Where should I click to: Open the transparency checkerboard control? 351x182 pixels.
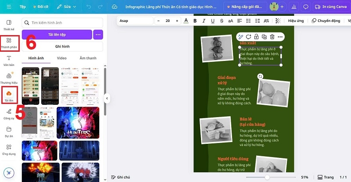[x=278, y=21]
